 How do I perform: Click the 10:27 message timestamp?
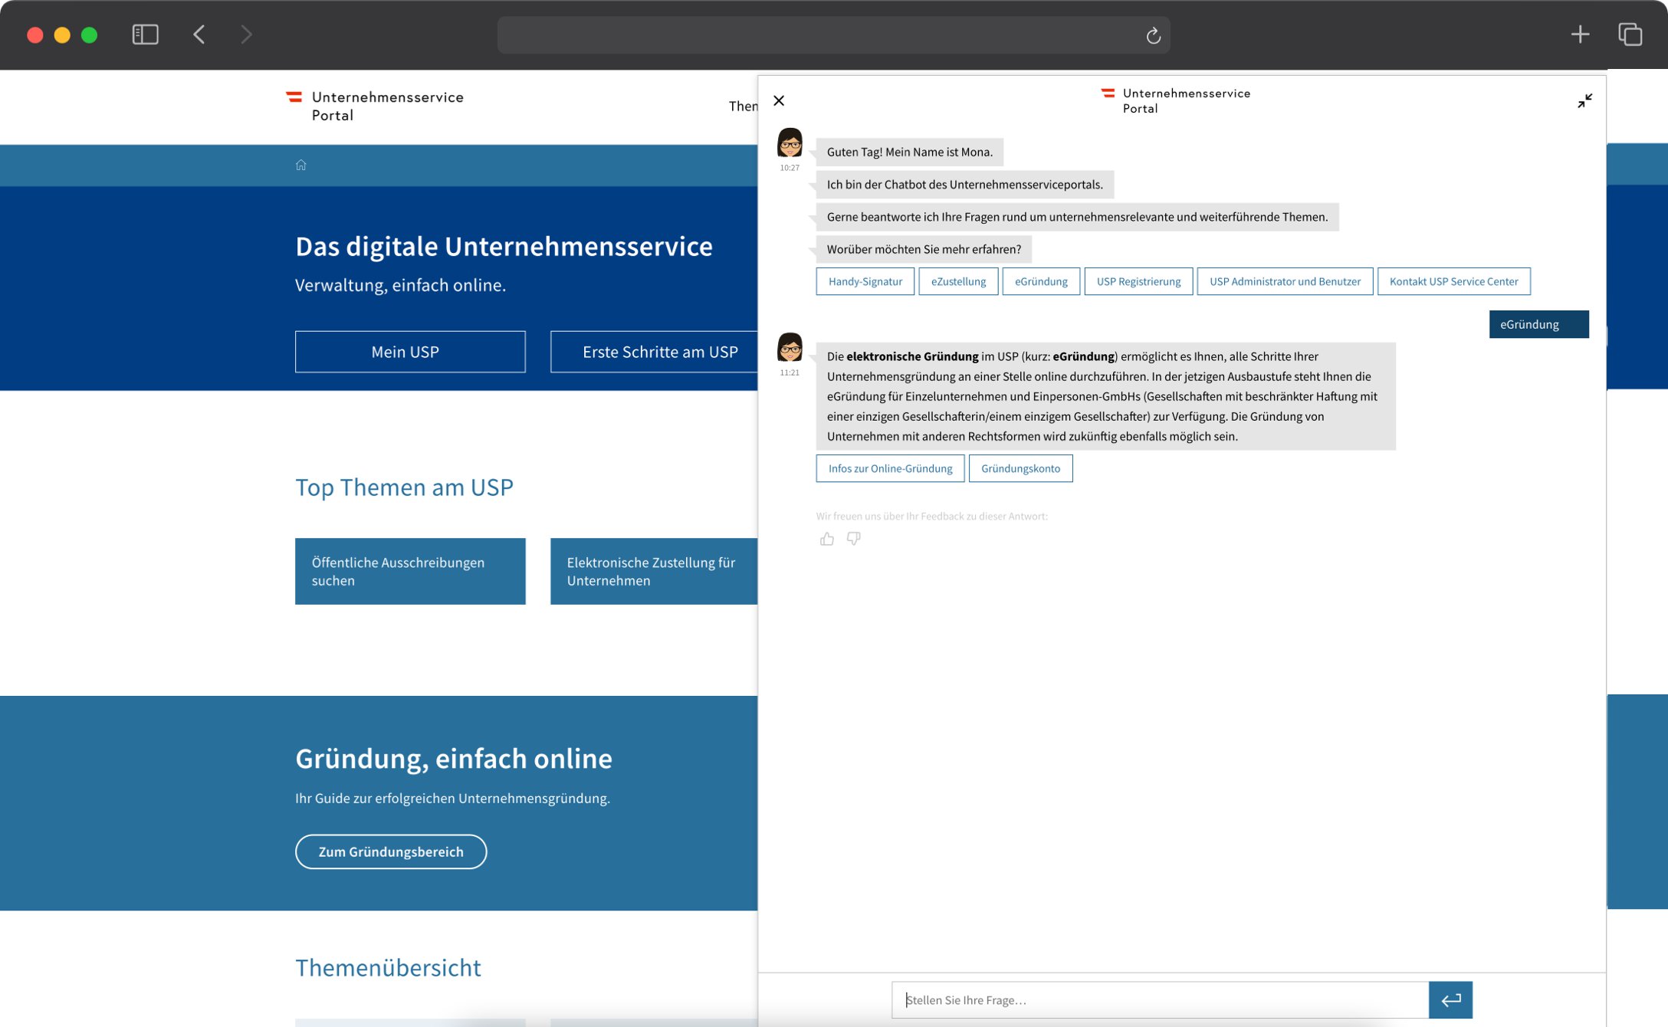(x=790, y=168)
